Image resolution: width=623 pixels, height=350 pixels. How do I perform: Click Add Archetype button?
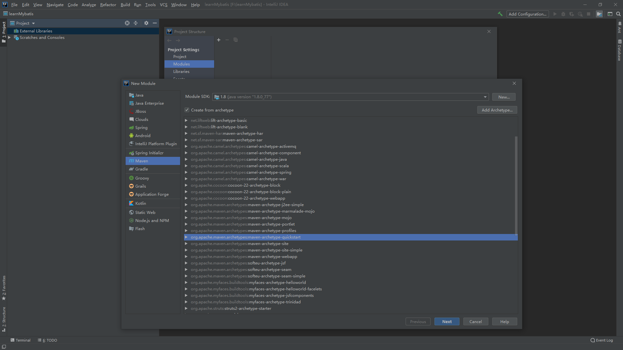click(497, 110)
